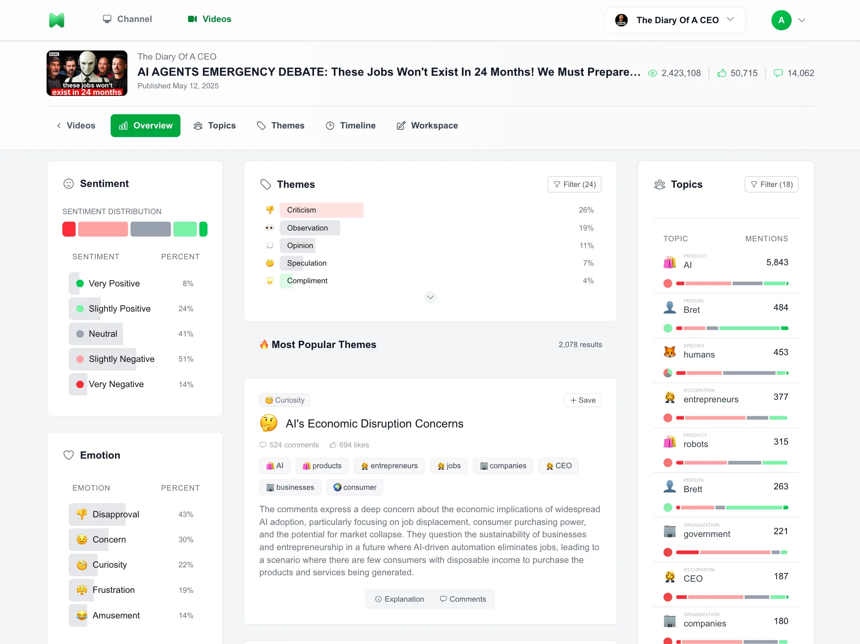Click the views eye icon
860x644 pixels.
click(653, 73)
